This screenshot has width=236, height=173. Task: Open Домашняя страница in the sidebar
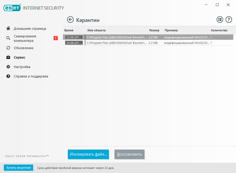click(30, 28)
